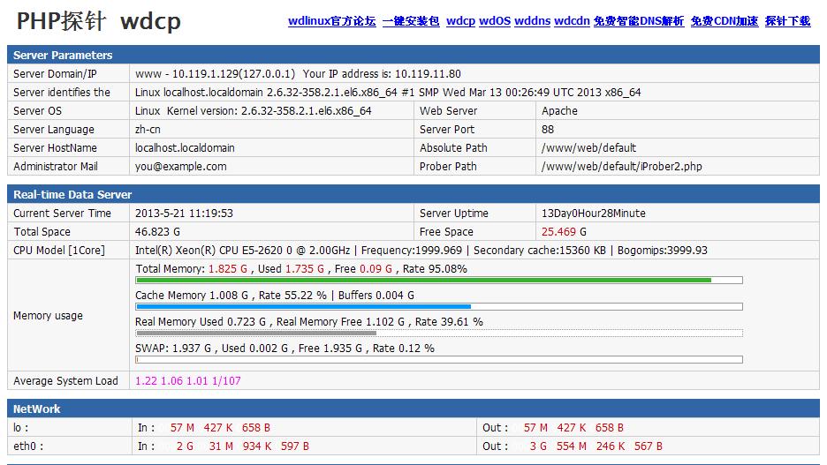Select the Real-time Data Server header
The height and width of the screenshot is (465, 827).
tap(72, 195)
